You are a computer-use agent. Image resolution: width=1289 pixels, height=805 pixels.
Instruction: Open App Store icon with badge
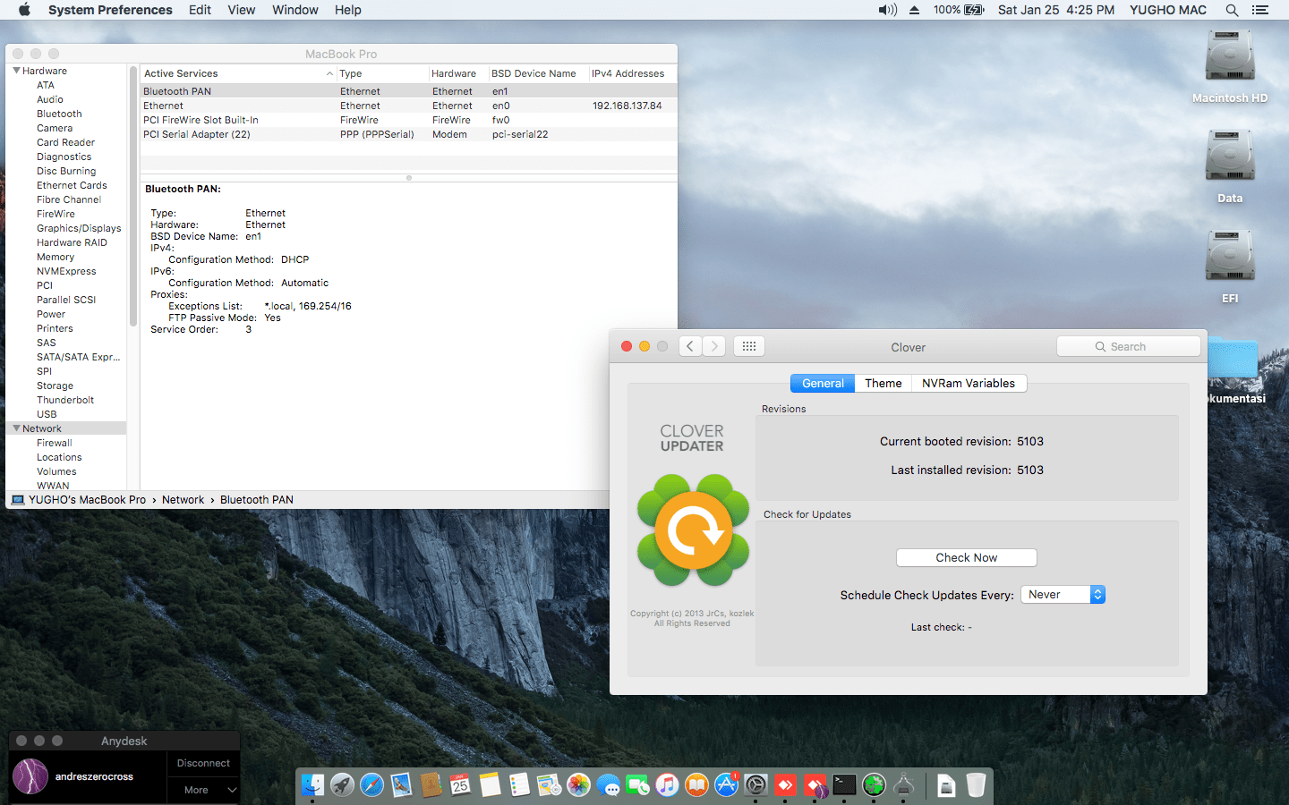(726, 785)
